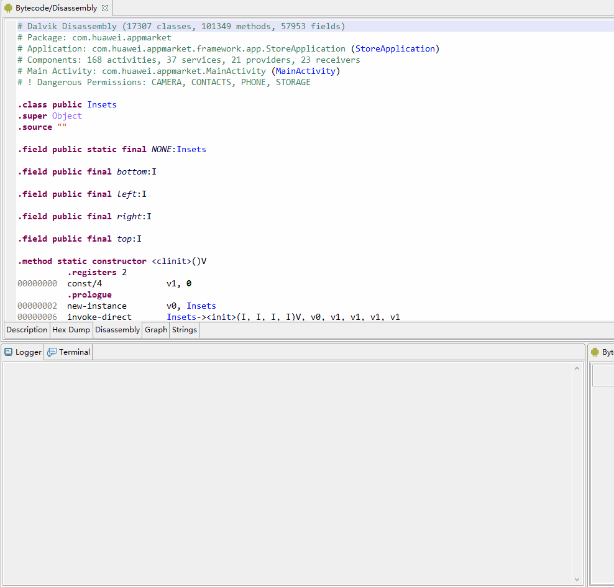This screenshot has height=587, width=614.
Task: Switch to the Hex Dump tab
Action: point(71,329)
